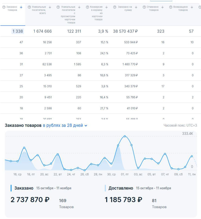Open help for Возвращено товаров
This screenshot has width=201, height=219.
tap(170, 7)
